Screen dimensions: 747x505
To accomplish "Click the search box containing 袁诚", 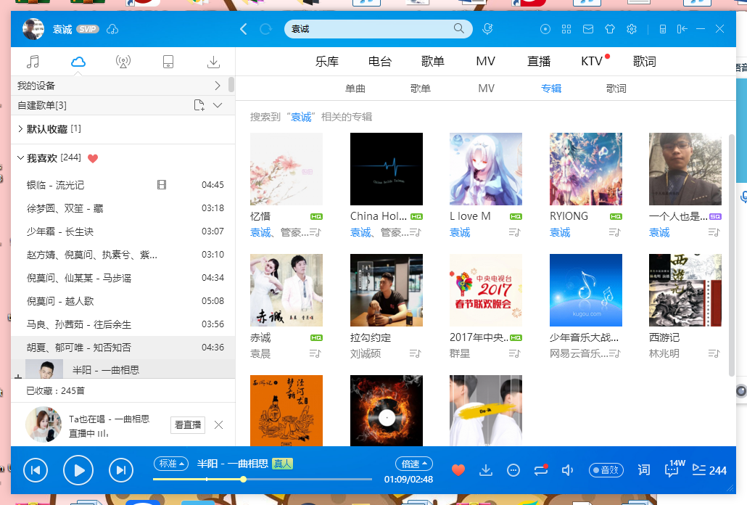I will point(379,29).
